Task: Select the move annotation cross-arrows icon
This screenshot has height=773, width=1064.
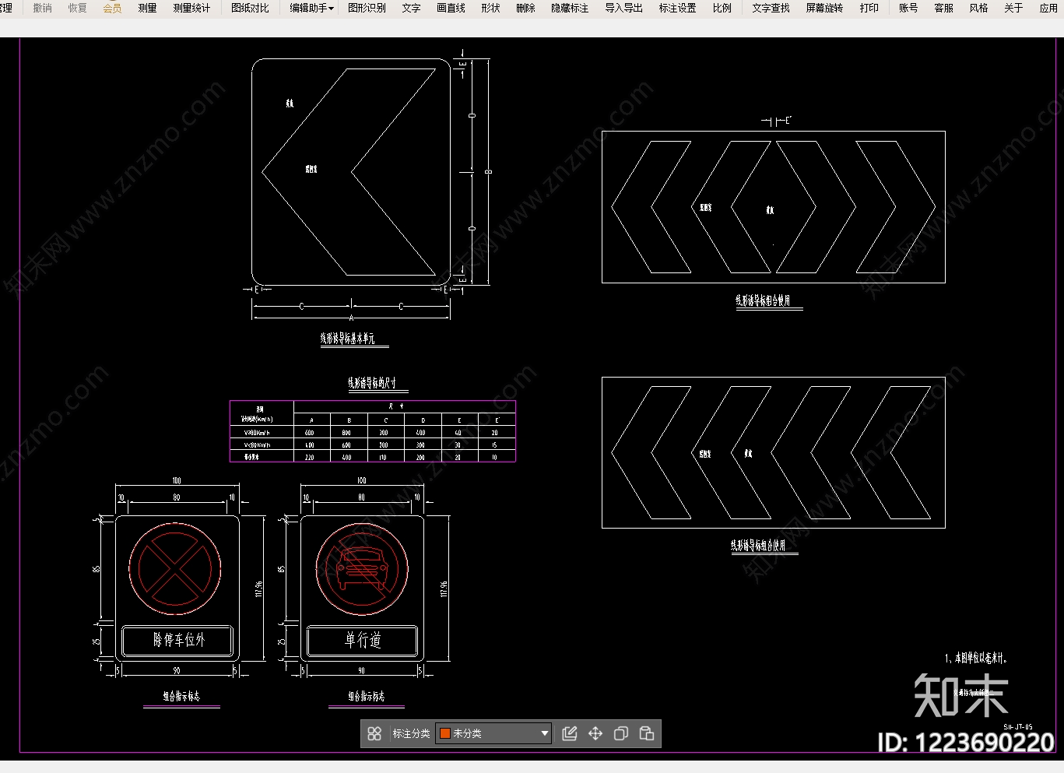Action: (595, 733)
